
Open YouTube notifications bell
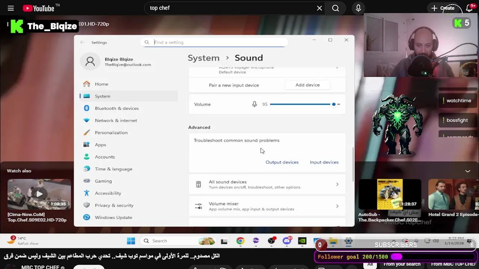pos(469,8)
